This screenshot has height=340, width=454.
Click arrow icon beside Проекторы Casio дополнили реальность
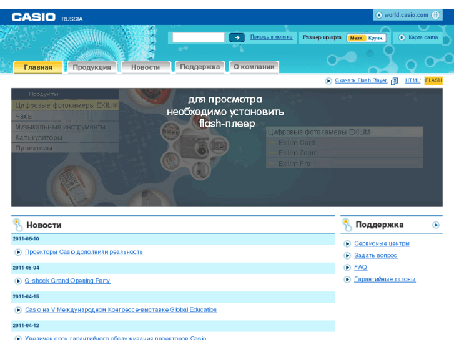[x=18, y=252]
